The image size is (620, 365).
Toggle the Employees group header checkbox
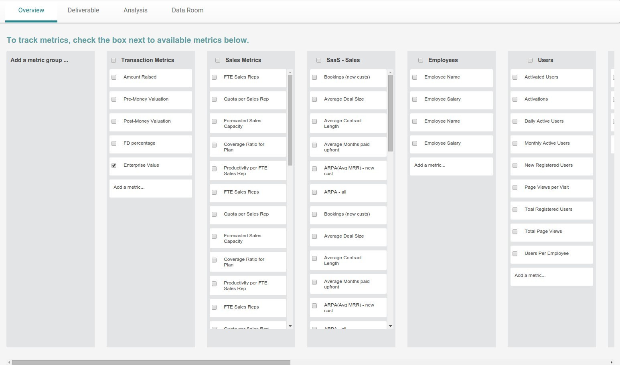point(421,60)
